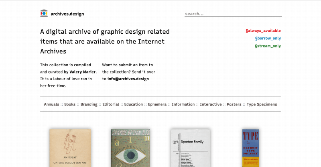Open An Essay on the Forgotten Art cover
This screenshot has width=321, height=167.
[x=70, y=148]
